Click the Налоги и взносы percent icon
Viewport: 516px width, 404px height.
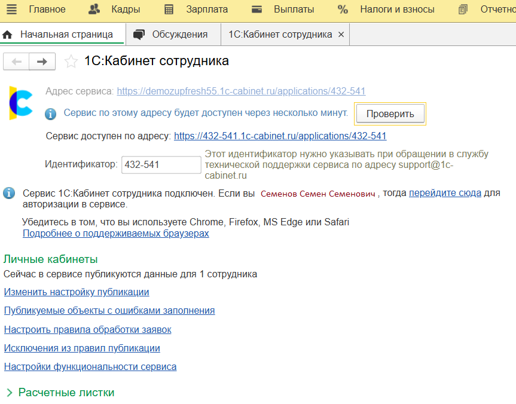coord(343,9)
